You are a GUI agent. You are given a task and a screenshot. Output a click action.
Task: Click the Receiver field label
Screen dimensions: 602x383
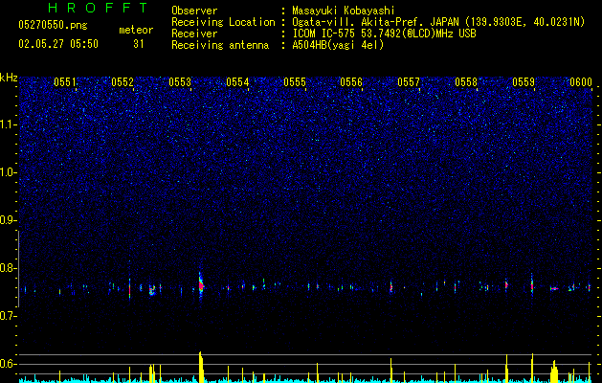pyautogui.click(x=194, y=34)
